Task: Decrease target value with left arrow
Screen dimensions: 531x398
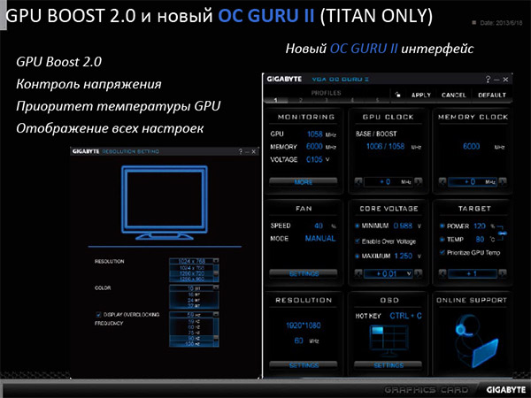Action: pyautogui.click(x=442, y=273)
